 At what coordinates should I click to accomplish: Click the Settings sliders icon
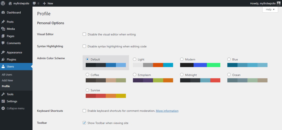[3, 101]
